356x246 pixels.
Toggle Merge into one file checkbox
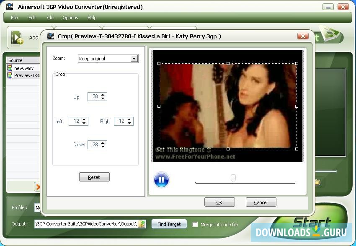[x=195, y=225]
